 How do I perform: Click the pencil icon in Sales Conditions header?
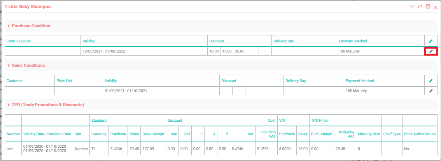pos(430,81)
